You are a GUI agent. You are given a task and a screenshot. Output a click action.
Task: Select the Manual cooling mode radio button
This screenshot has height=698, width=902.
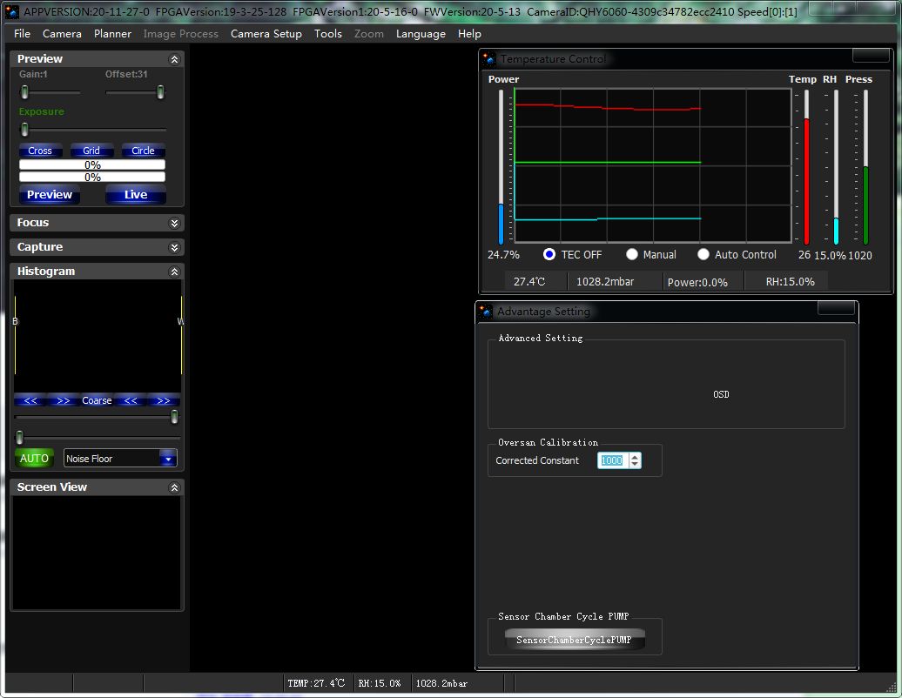pos(631,254)
